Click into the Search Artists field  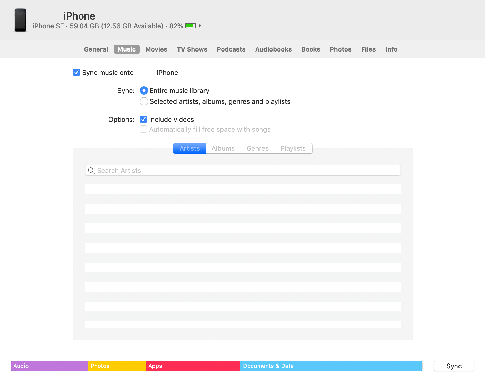243,171
